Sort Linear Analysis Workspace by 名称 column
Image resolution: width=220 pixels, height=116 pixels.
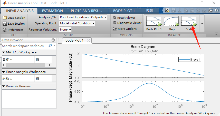(x=18, y=79)
